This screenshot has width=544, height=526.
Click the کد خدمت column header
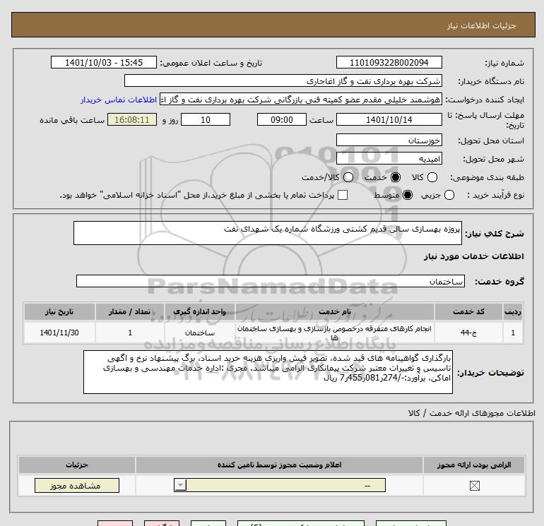pos(468,311)
